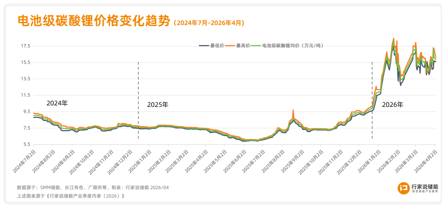Click the orange 行家说储能 logo icon

click(x=404, y=188)
